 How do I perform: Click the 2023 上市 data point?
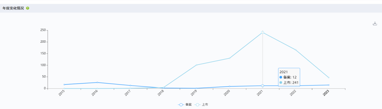tap(328, 77)
